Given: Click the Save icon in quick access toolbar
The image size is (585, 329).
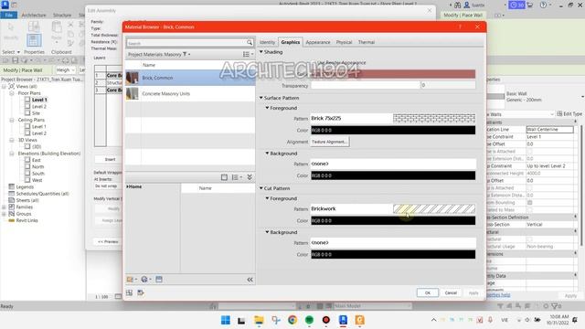Looking at the screenshot, I should click(15, 60).
